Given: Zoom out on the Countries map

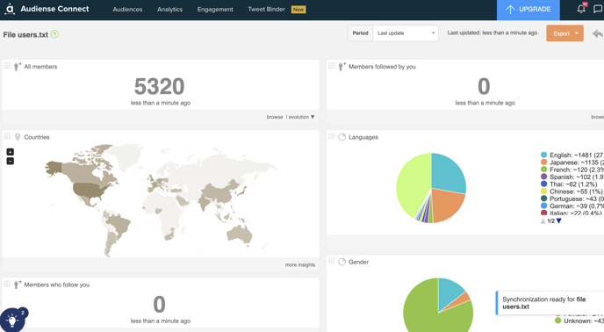Looking at the screenshot, I should click(11, 161).
